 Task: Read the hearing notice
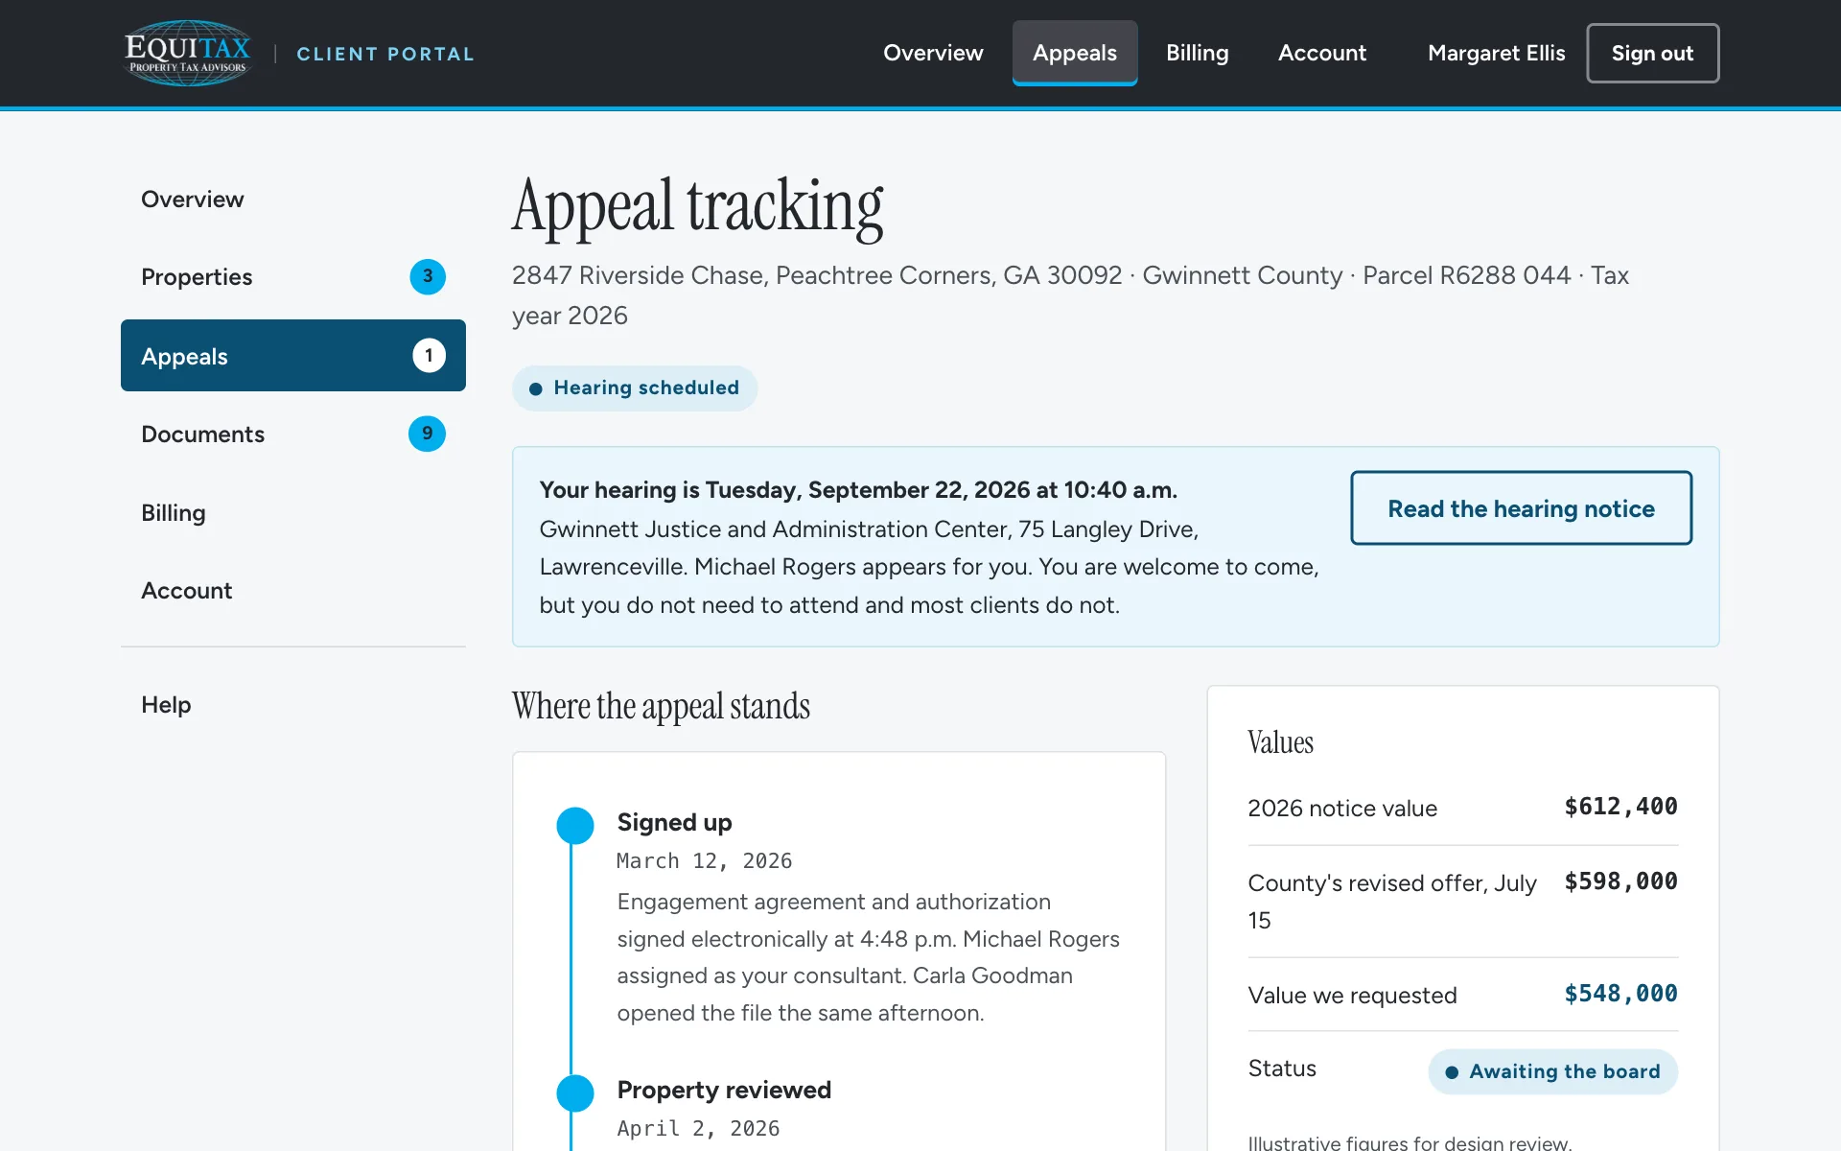[1521, 508]
